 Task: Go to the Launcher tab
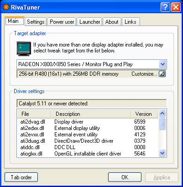pos(90,22)
